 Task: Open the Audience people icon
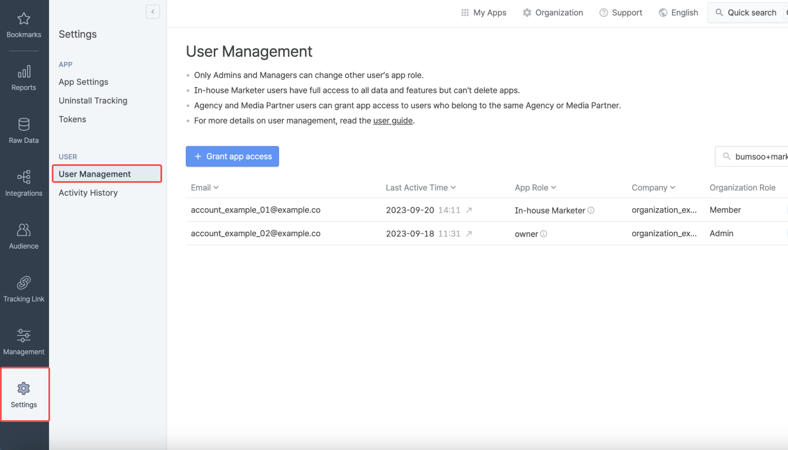[24, 230]
